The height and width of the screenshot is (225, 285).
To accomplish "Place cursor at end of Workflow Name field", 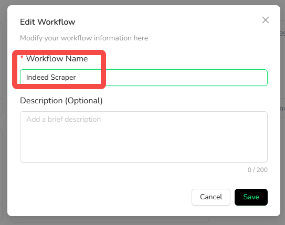I will pyautogui.click(x=262, y=78).
